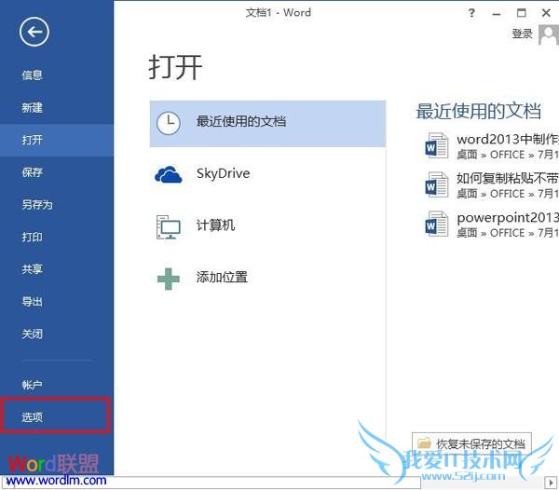Image resolution: width=559 pixels, height=490 pixels.
Task: Click 关闭 in the sidebar
Action: [x=32, y=333]
